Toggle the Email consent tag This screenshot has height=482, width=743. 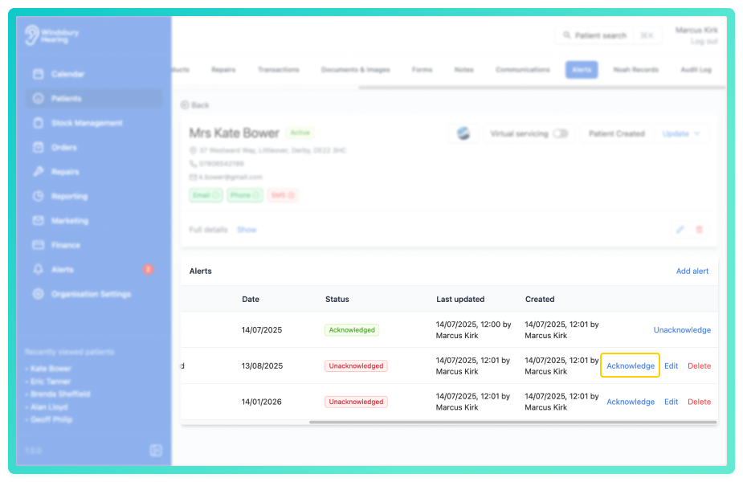coord(206,195)
